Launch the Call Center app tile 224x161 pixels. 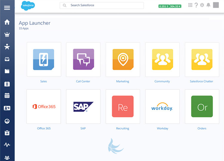pyautogui.click(x=83, y=60)
